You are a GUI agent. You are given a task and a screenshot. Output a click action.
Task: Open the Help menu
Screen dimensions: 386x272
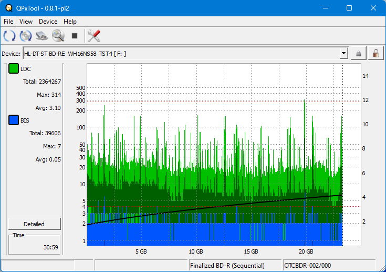point(70,22)
